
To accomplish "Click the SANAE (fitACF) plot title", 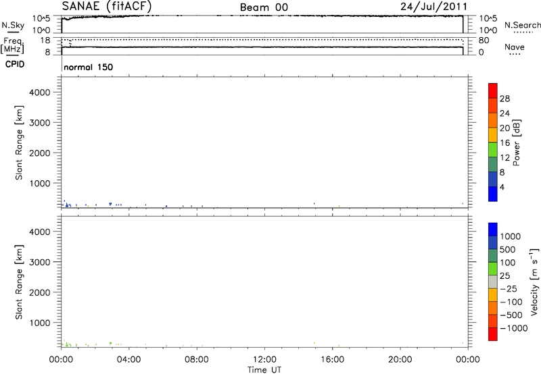I will tap(107, 6).
